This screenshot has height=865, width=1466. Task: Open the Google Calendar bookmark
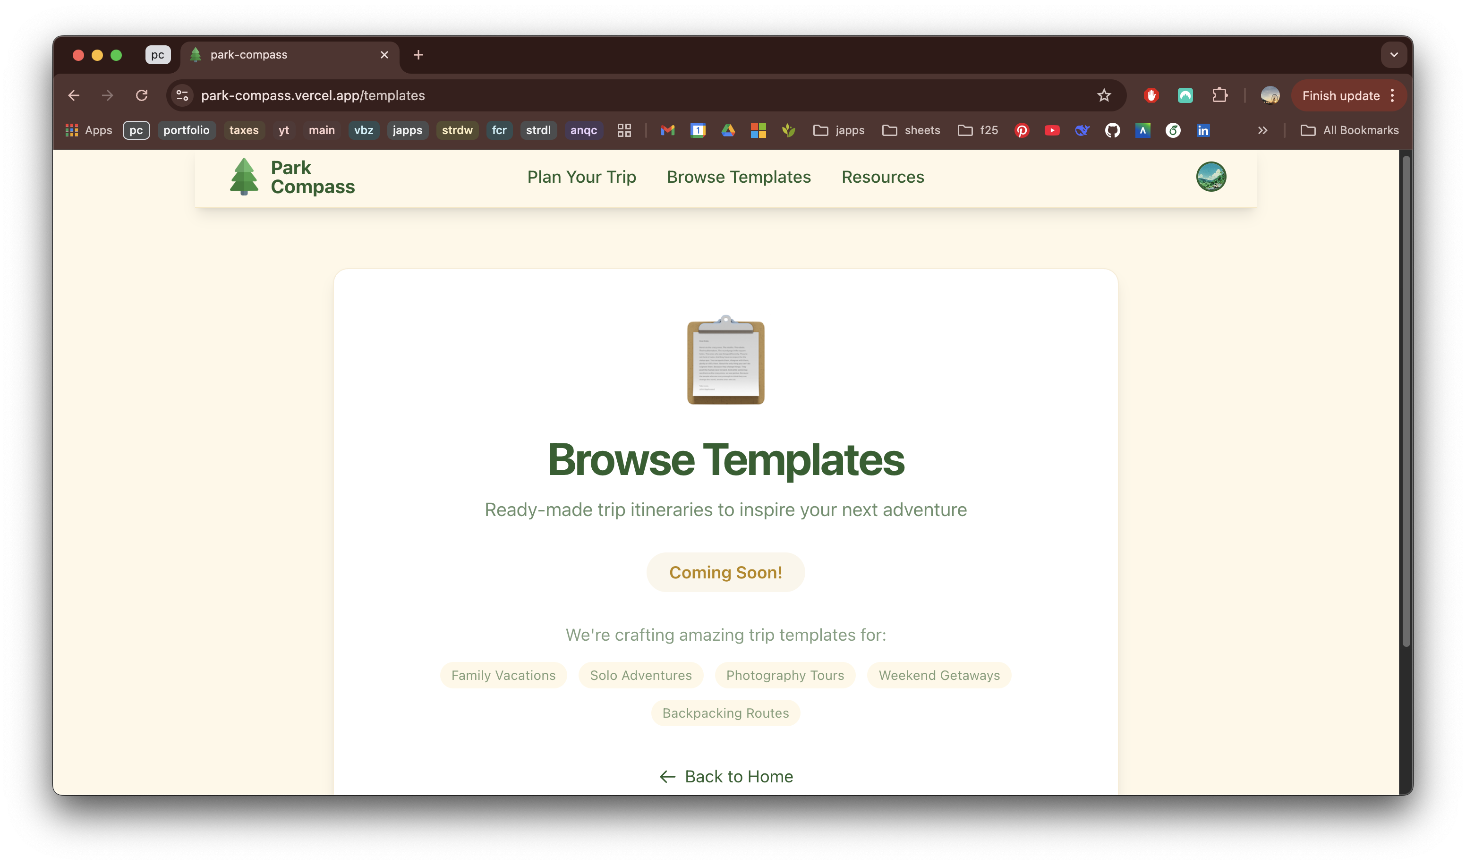pos(698,130)
